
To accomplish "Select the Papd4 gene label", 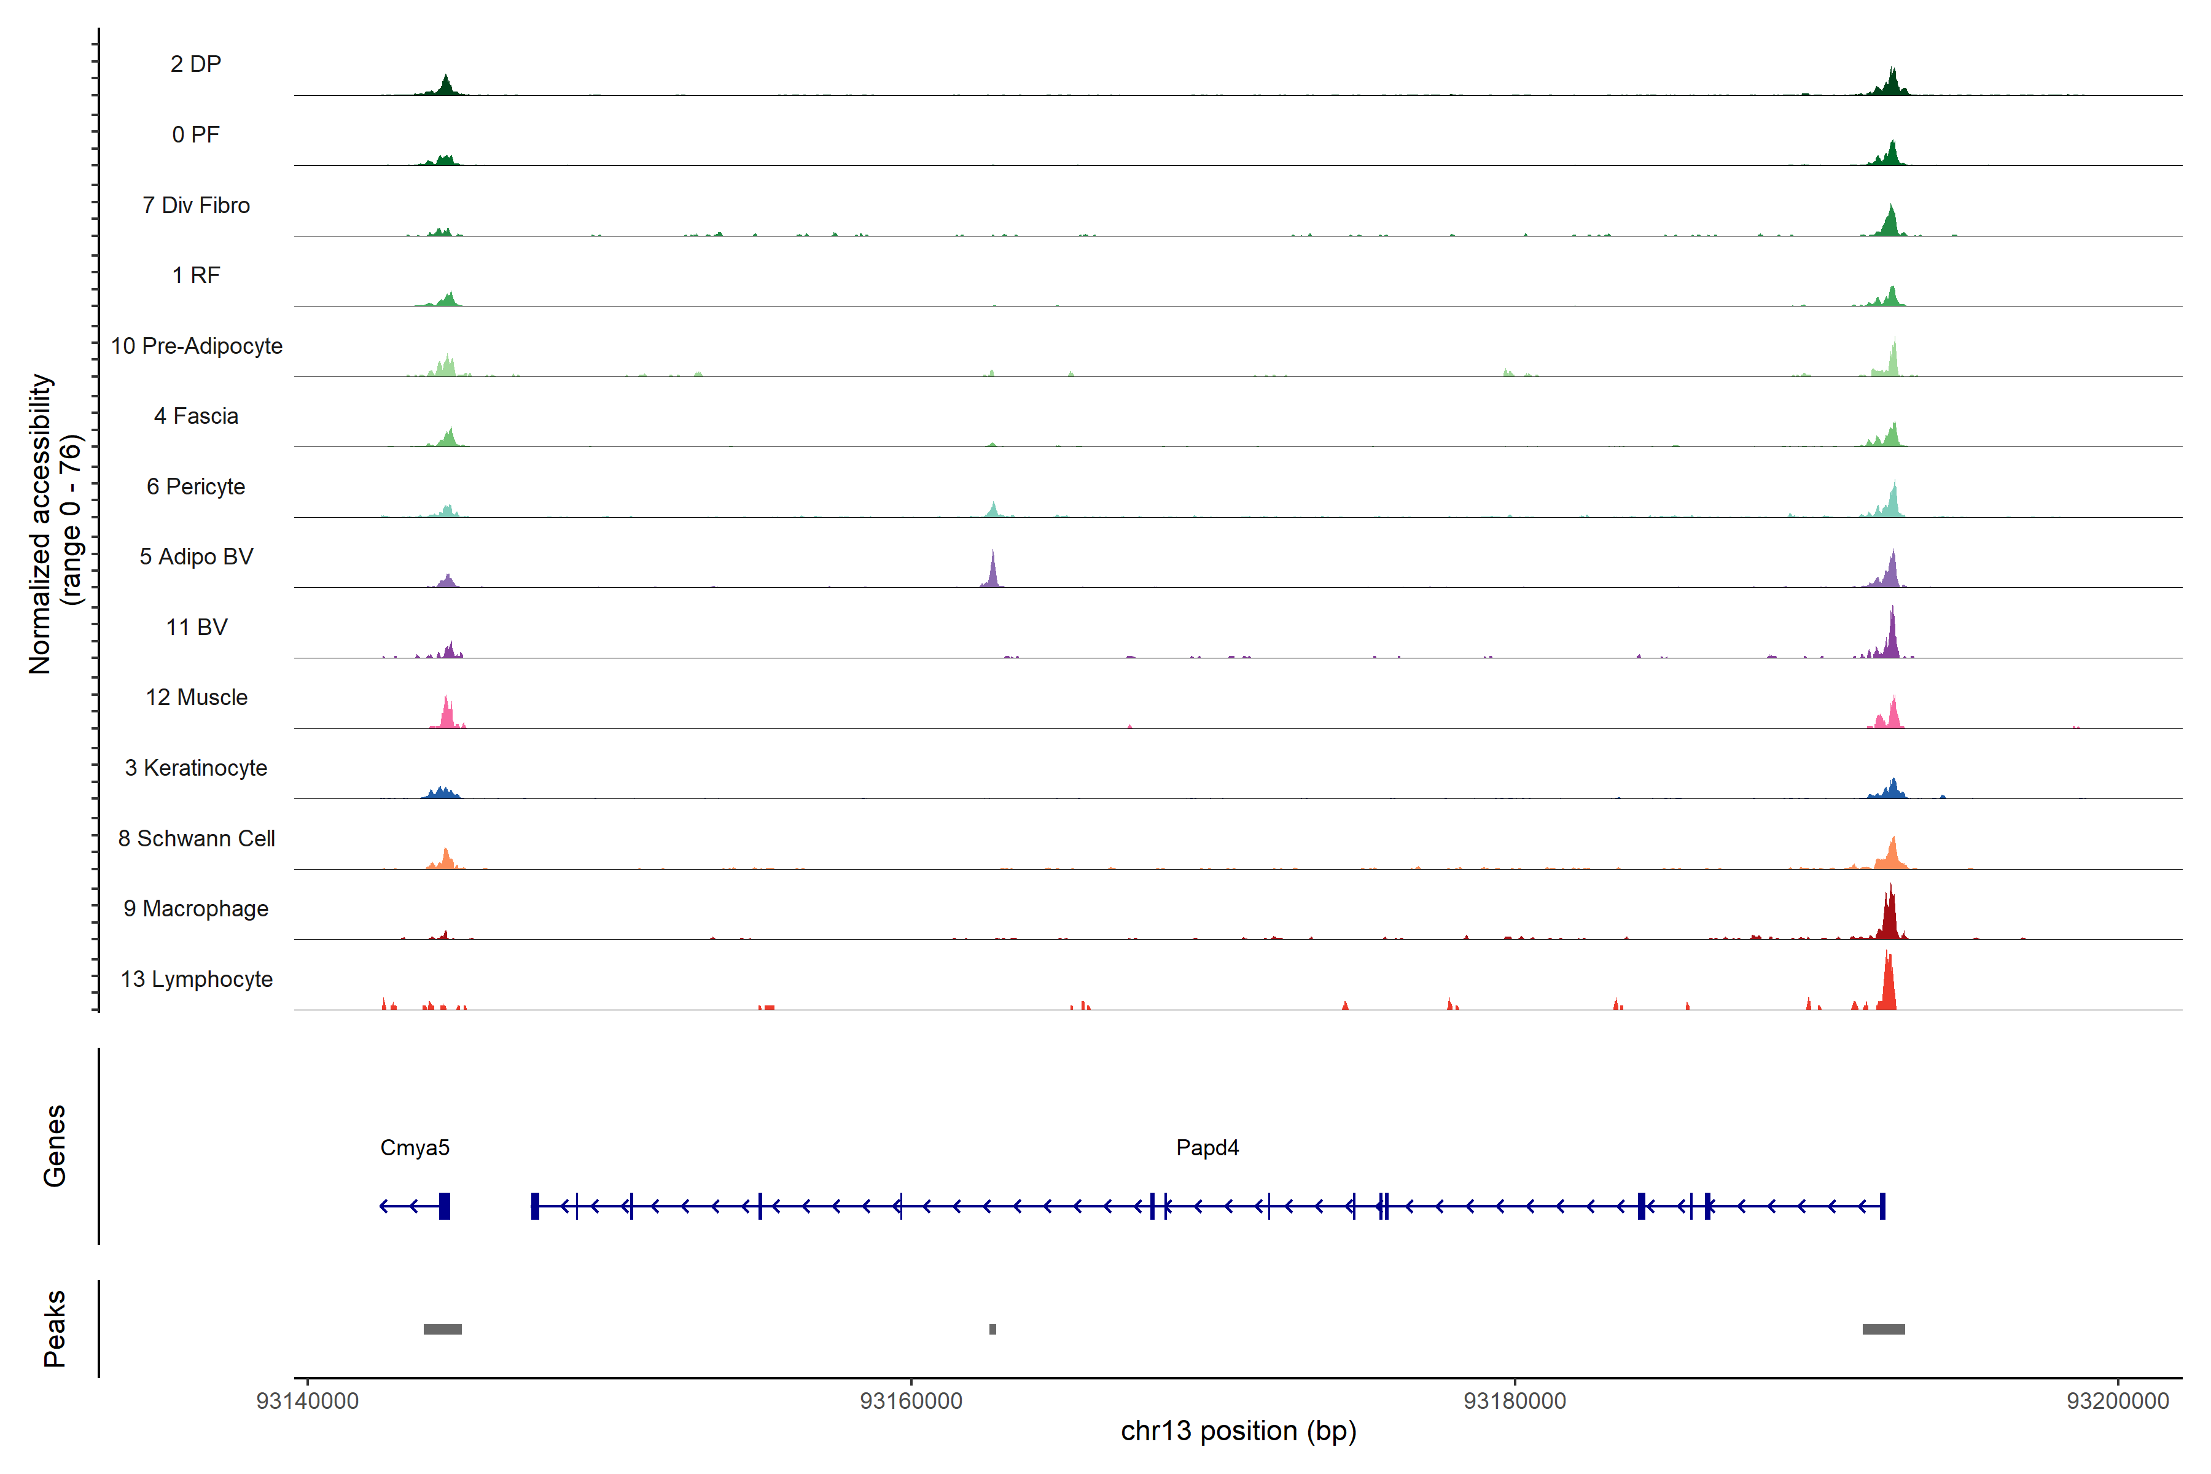I will [1207, 1148].
